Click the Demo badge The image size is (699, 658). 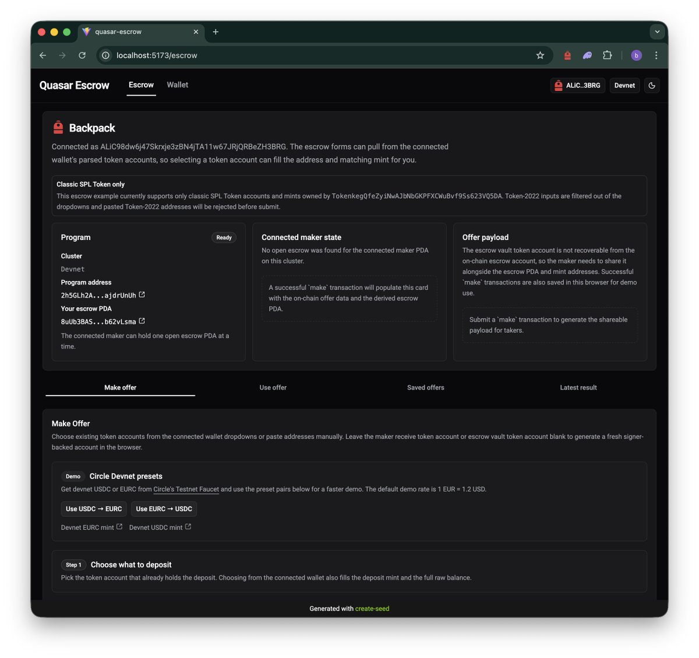point(73,476)
